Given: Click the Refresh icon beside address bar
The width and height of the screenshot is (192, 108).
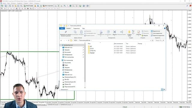Looking at the screenshot, I should tap(153, 40).
